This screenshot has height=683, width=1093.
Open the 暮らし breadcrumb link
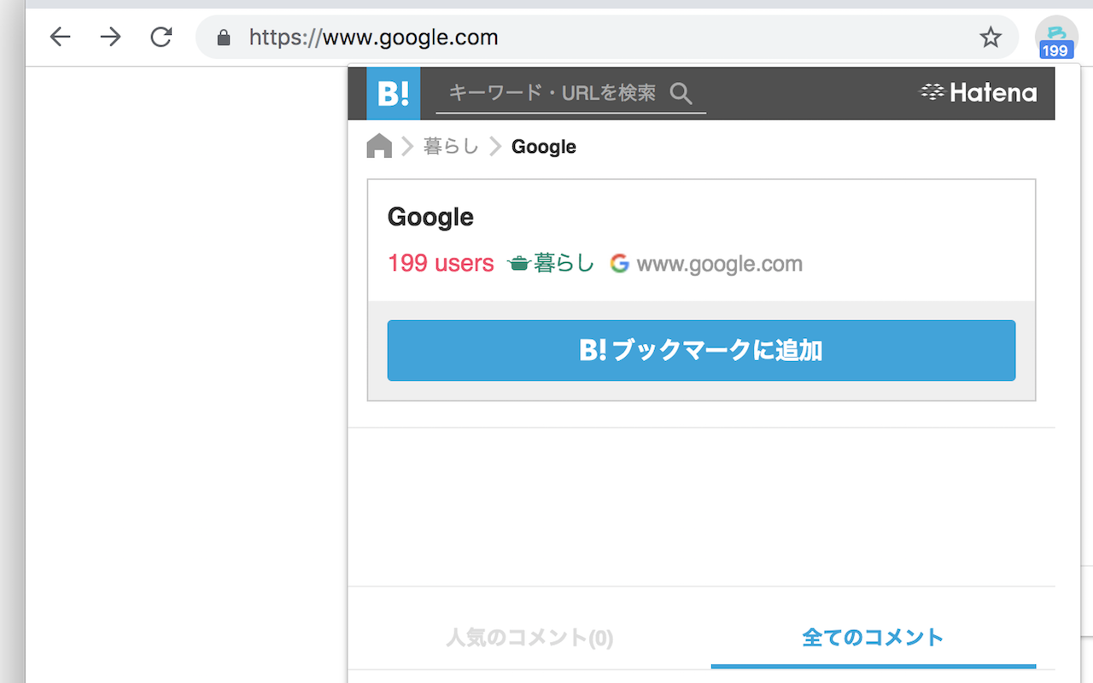[451, 147]
